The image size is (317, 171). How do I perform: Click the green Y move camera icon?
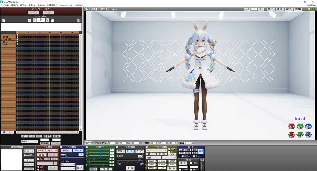(300, 135)
